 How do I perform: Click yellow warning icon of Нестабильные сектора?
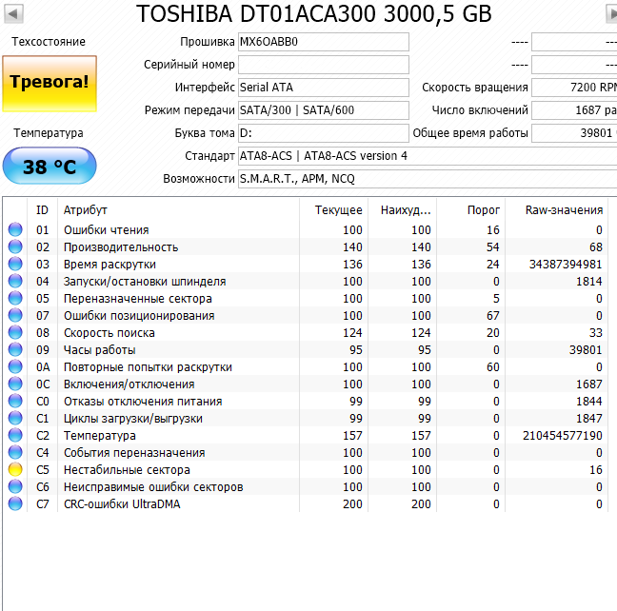tap(15, 469)
